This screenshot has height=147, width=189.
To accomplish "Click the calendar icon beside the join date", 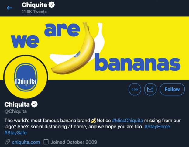I will coord(46,142).
